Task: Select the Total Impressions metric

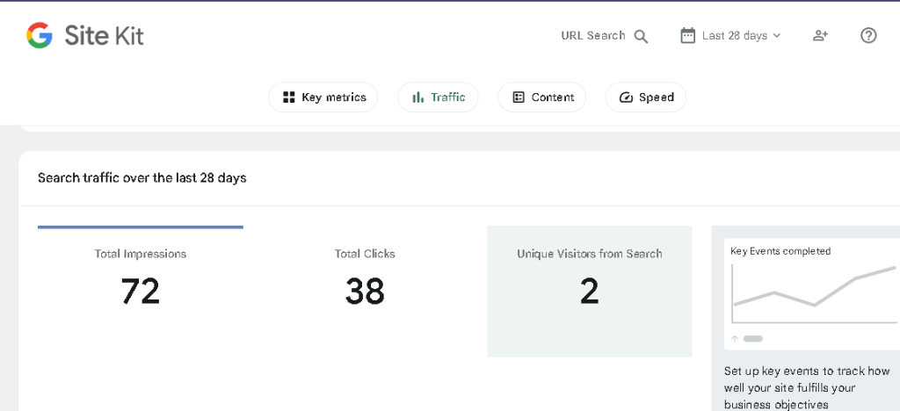Action: [141, 291]
